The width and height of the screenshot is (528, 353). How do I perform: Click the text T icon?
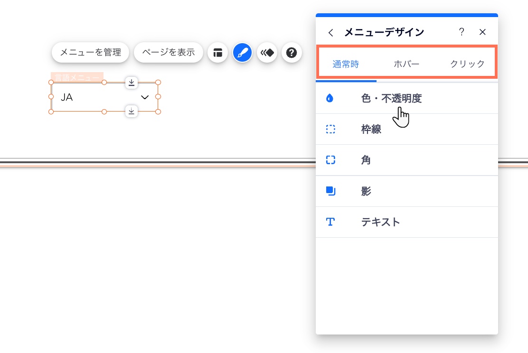tap(330, 222)
